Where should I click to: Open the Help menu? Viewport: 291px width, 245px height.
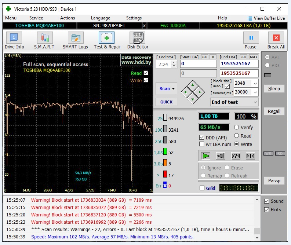pos(222,18)
